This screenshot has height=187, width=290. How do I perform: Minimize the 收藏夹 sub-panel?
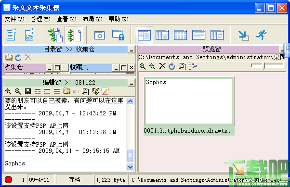116,68
